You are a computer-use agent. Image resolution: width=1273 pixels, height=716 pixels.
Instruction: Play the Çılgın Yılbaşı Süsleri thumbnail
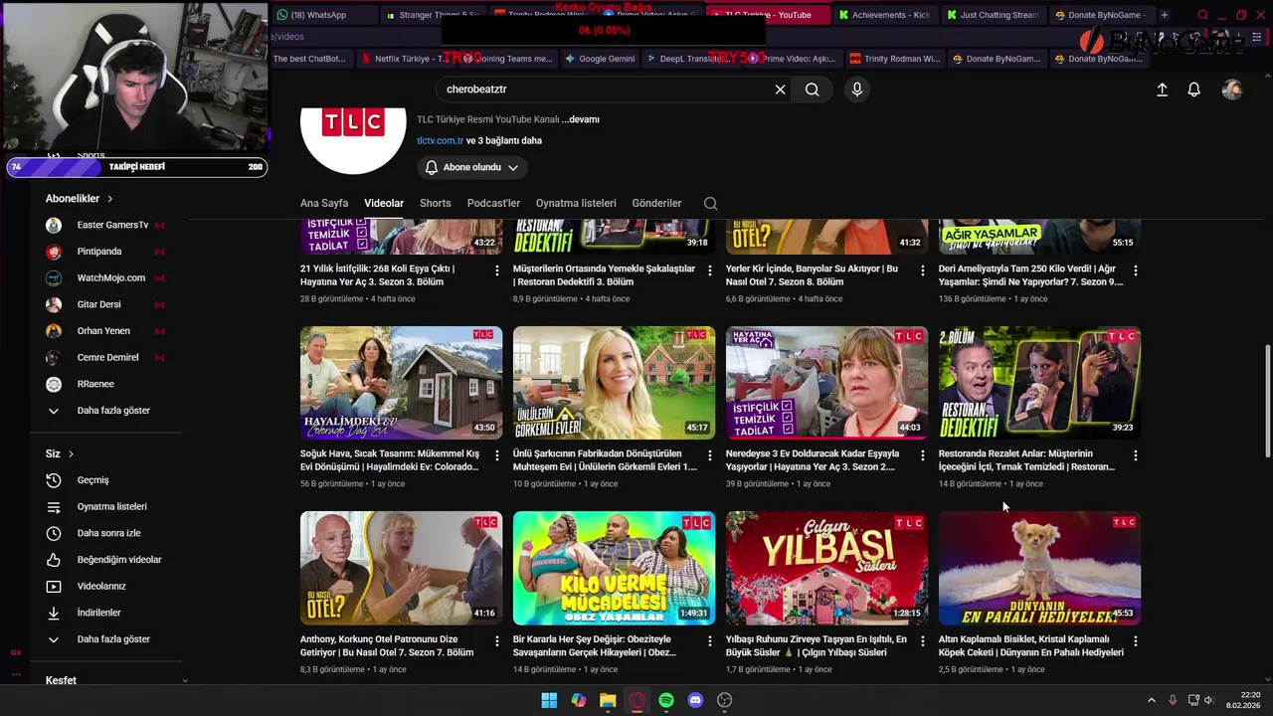click(827, 568)
